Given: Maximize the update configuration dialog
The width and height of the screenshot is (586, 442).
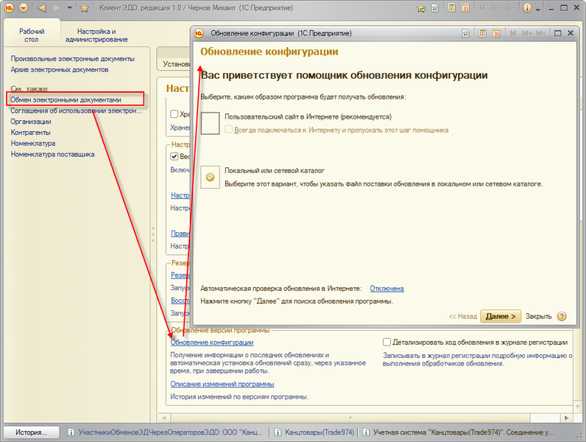Looking at the screenshot, I should tap(557, 33).
